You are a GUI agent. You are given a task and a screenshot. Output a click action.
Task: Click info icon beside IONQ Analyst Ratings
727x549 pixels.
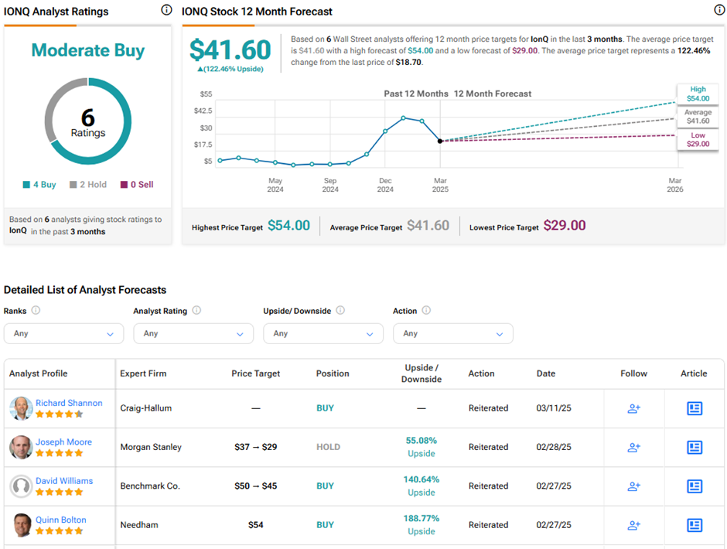click(x=166, y=11)
